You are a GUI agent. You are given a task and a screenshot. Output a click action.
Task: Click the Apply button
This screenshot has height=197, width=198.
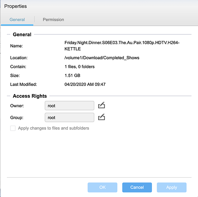click(172, 187)
